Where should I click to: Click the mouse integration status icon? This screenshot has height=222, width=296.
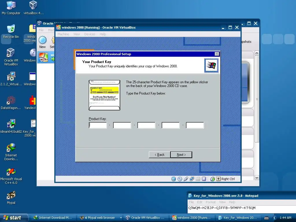pos(212,179)
